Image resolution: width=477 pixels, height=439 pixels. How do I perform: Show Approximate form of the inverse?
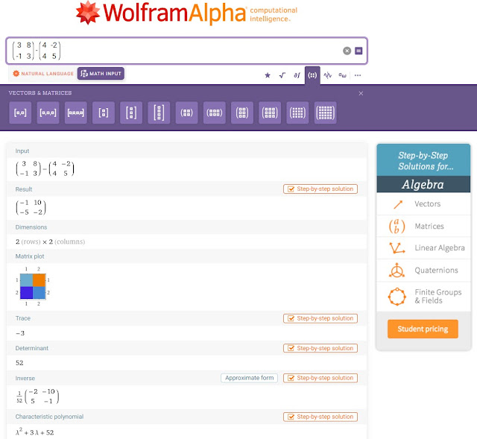(249, 378)
